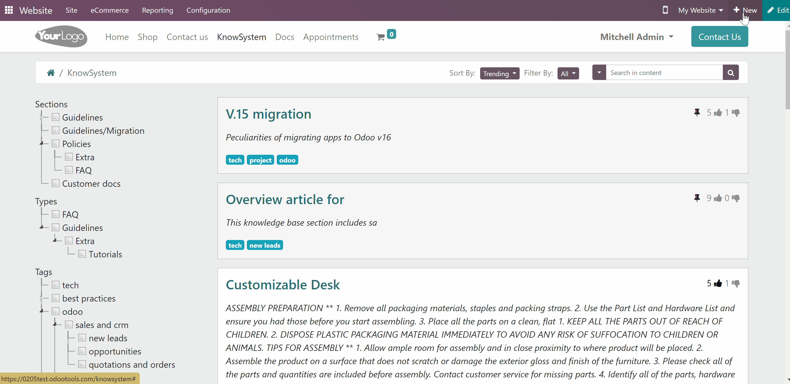This screenshot has height=384, width=790.
Task: Open the My Website dropdown
Action: click(x=701, y=10)
